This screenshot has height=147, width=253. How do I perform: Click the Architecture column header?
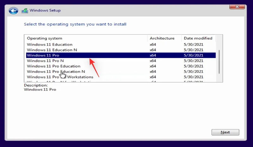pos(164,38)
